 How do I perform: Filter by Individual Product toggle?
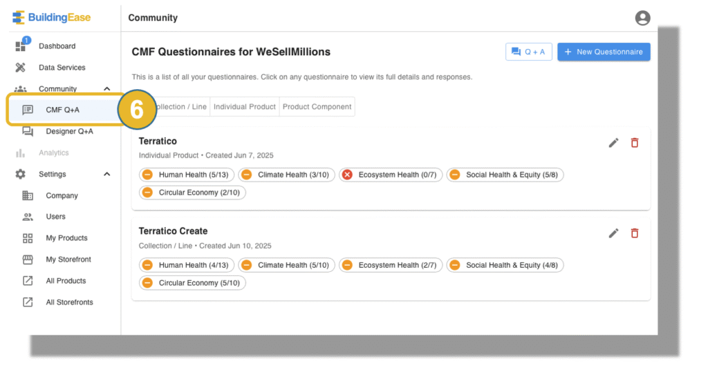244,107
